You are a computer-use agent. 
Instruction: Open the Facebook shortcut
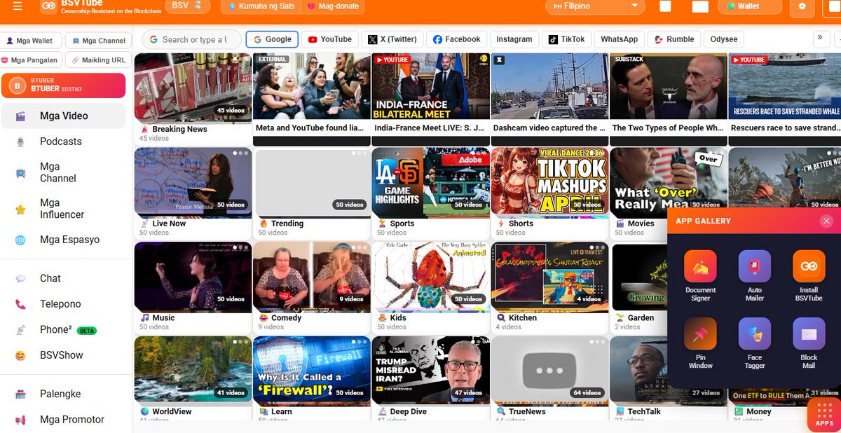(456, 39)
